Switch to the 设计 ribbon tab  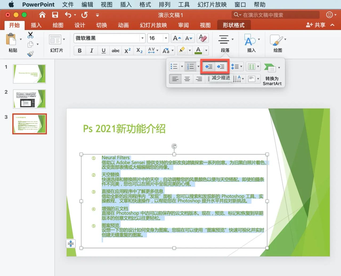tap(80, 25)
